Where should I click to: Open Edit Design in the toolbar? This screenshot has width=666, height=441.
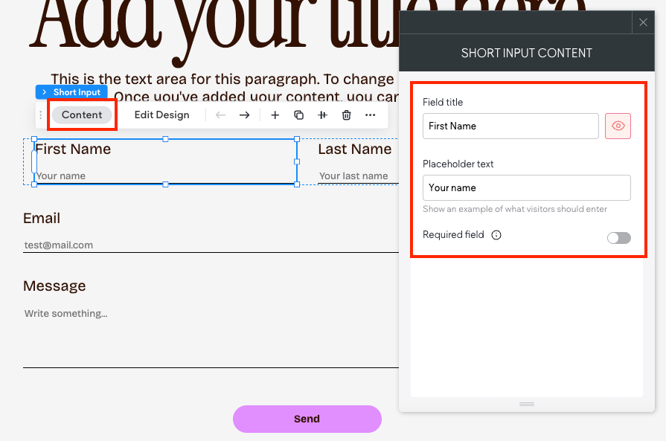[161, 115]
